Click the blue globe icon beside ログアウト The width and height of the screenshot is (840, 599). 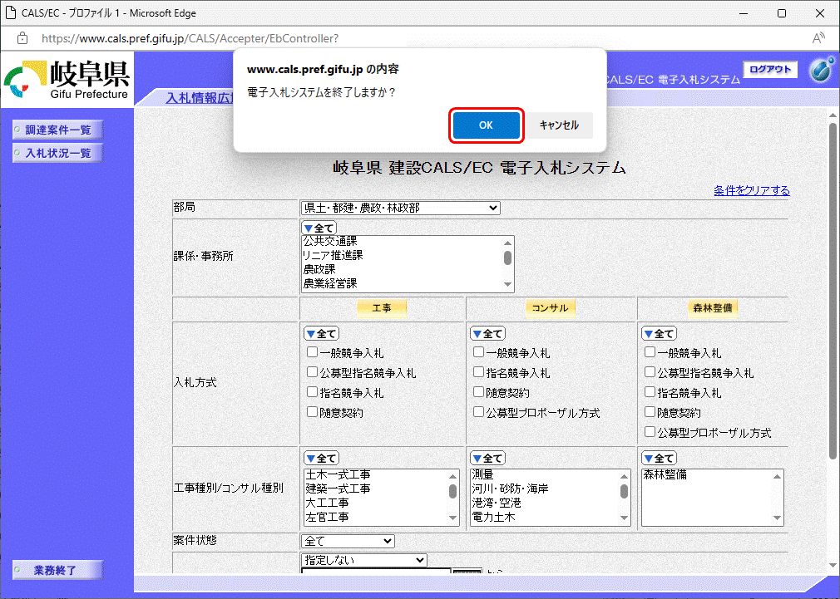coord(821,69)
